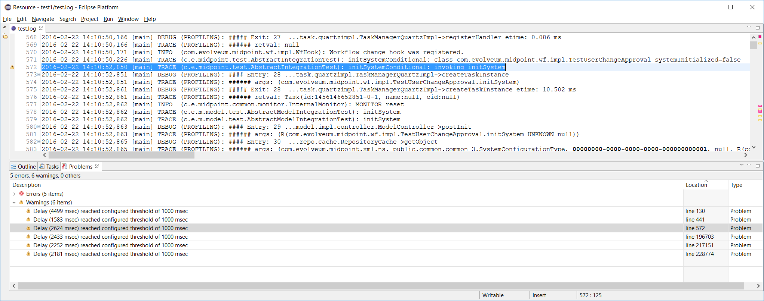Maximize the editor area pane
This screenshot has width=764, height=301.
click(x=758, y=27)
